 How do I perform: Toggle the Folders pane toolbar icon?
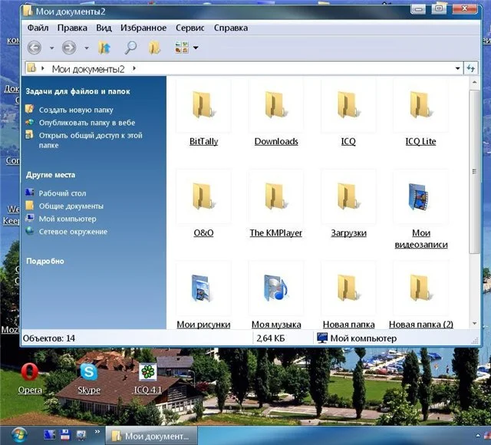click(x=154, y=48)
